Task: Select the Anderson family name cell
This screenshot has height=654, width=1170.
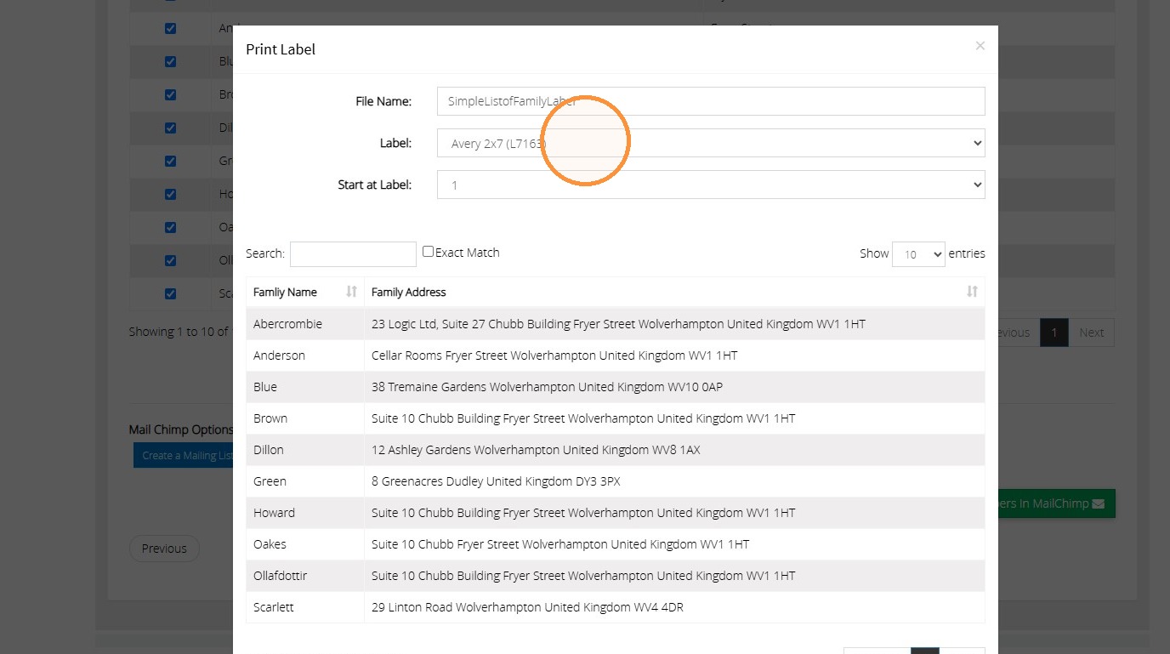Action: (x=305, y=355)
